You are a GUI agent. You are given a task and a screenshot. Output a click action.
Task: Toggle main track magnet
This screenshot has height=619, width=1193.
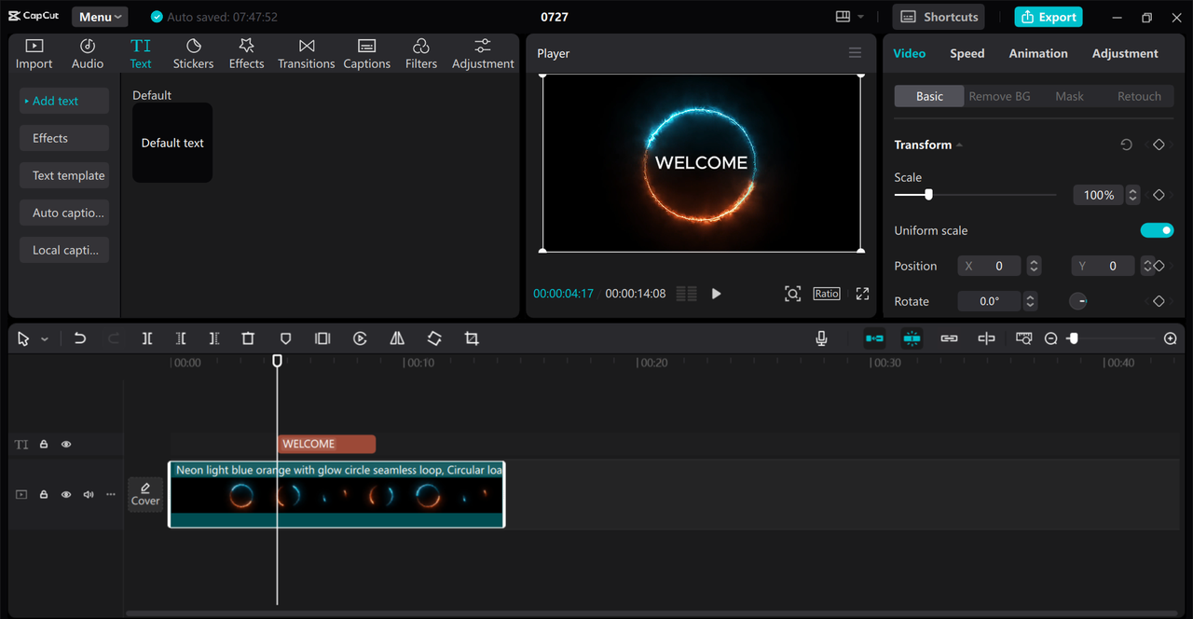pyautogui.click(x=874, y=338)
